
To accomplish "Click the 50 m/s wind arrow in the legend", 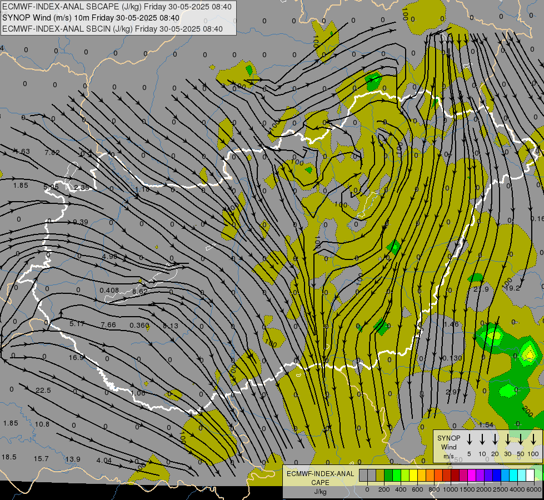I will 521,439.
